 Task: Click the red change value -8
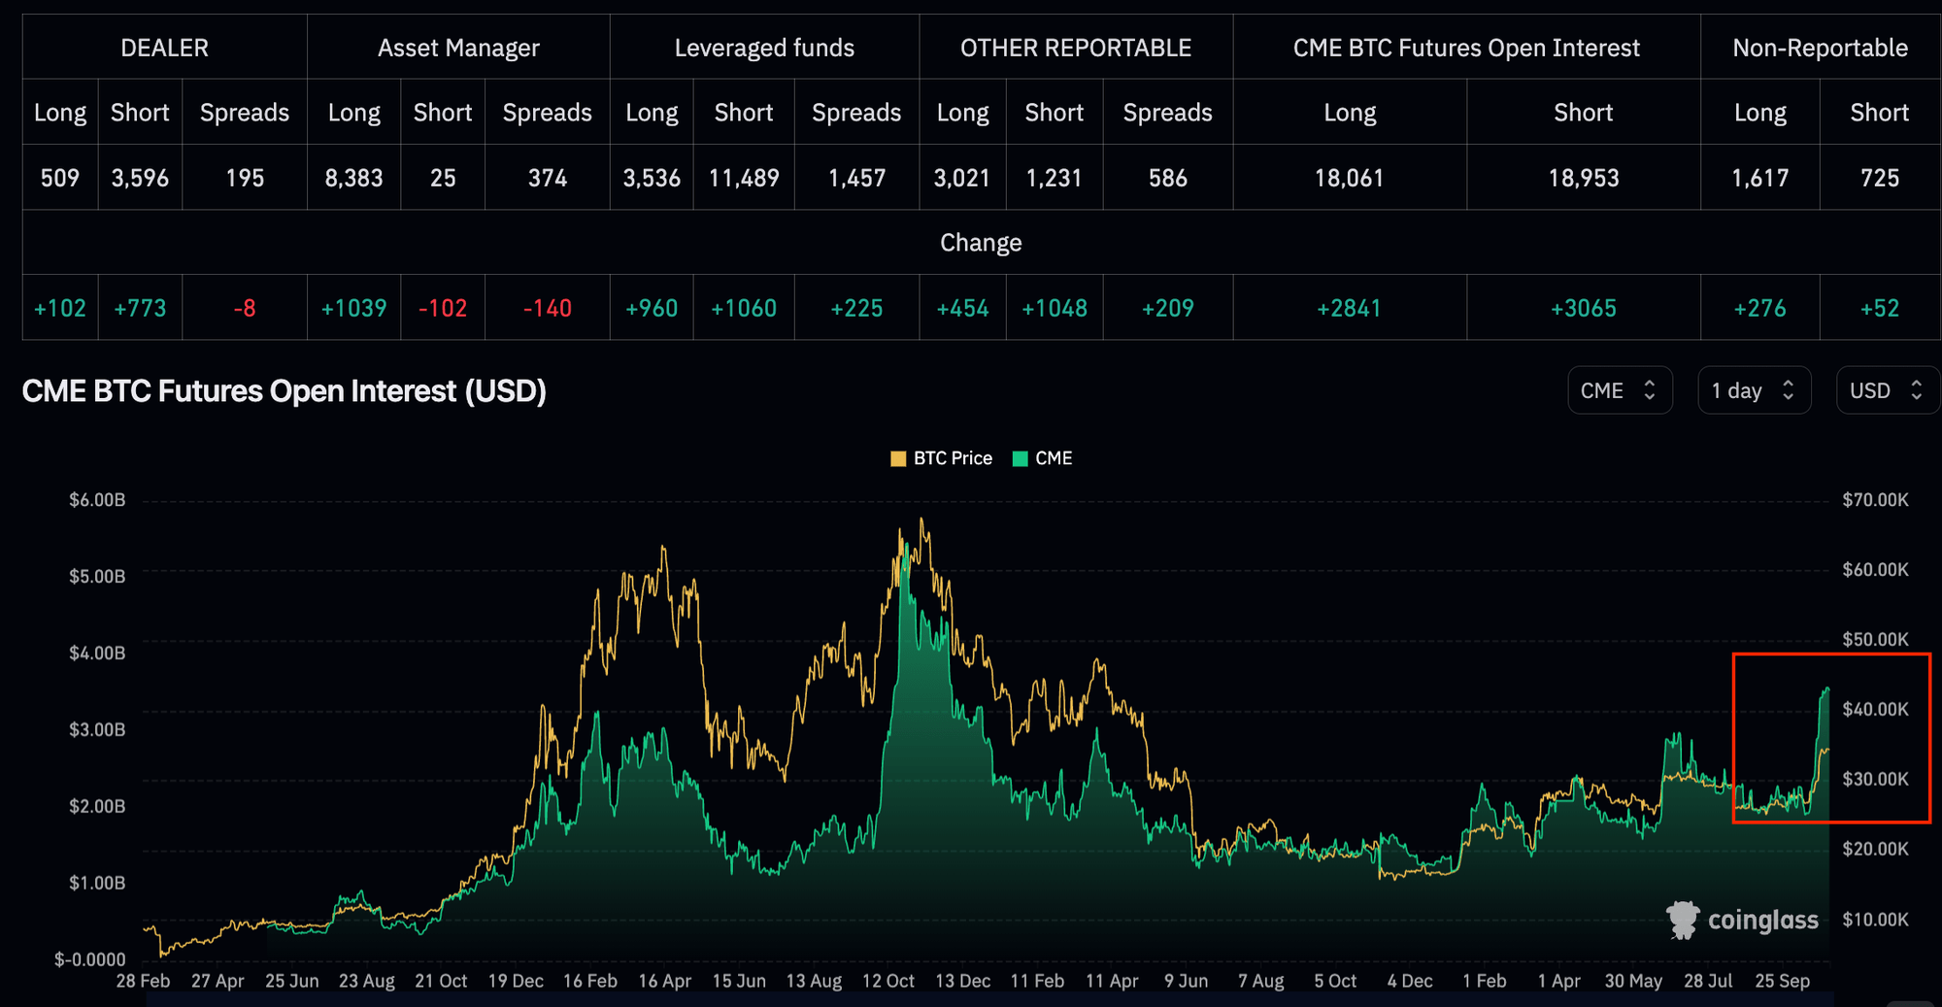pos(245,308)
